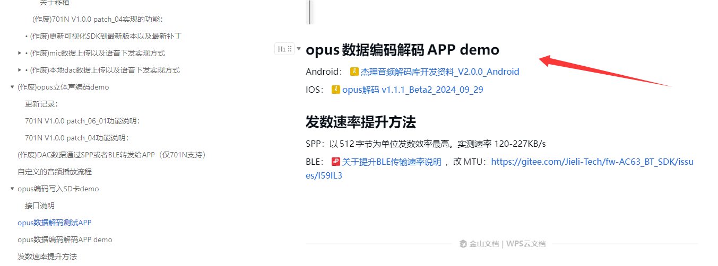This screenshot has width=718, height=266.
Task: Navigate to opus编码写入SD卡demo outline entry
Action: pyautogui.click(x=58, y=189)
